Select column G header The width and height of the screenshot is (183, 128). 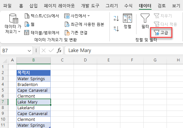pyautogui.click(x=155, y=60)
